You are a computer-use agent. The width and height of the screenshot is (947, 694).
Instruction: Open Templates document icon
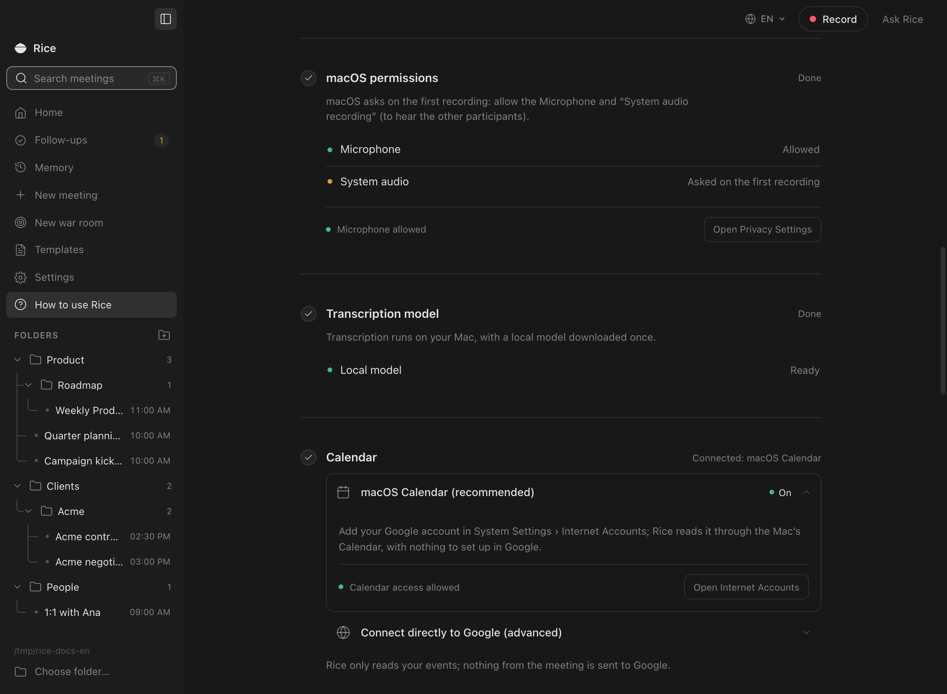[x=21, y=250]
